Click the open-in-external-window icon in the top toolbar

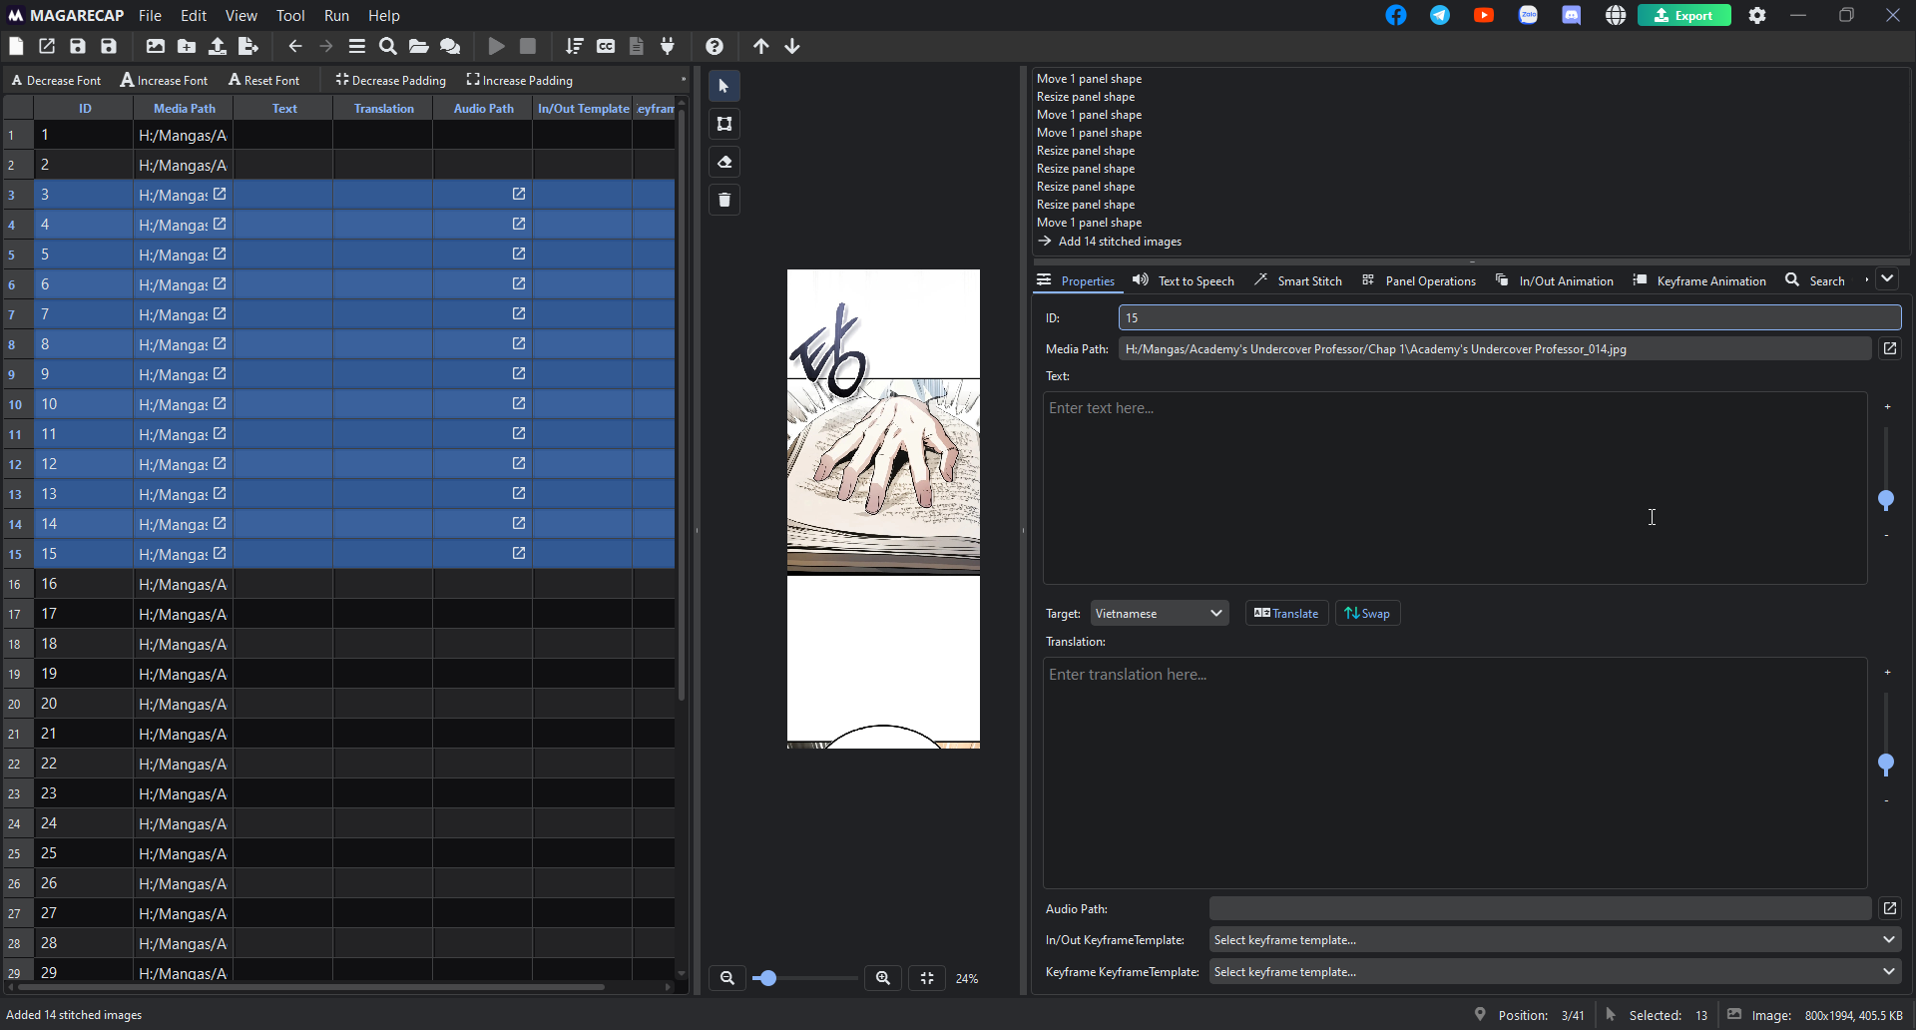[47, 46]
